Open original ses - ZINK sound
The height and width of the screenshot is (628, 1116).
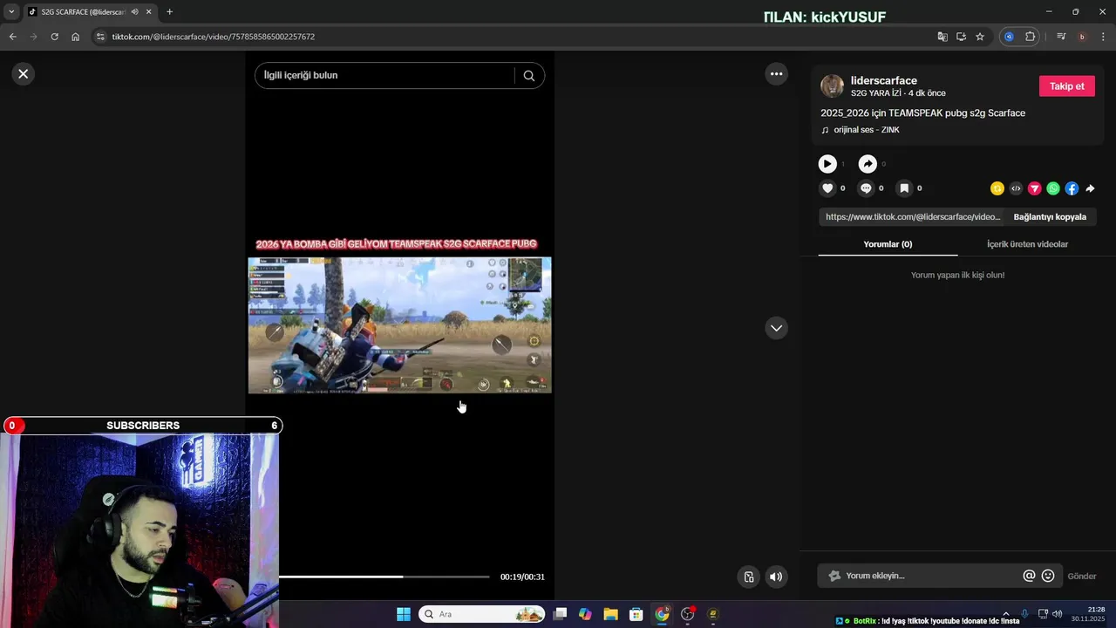coord(866,130)
